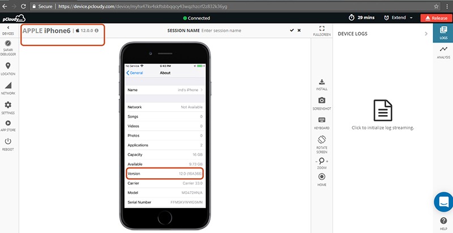Screen dimensions: 453x233
Task: Go back to General on iPhone
Action: [x=135, y=73]
